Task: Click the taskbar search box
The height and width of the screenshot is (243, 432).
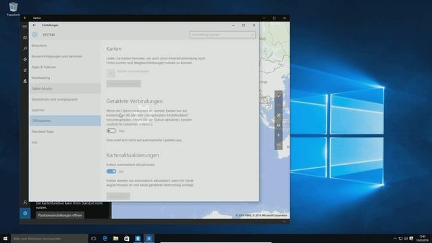Action: [x=49, y=238]
